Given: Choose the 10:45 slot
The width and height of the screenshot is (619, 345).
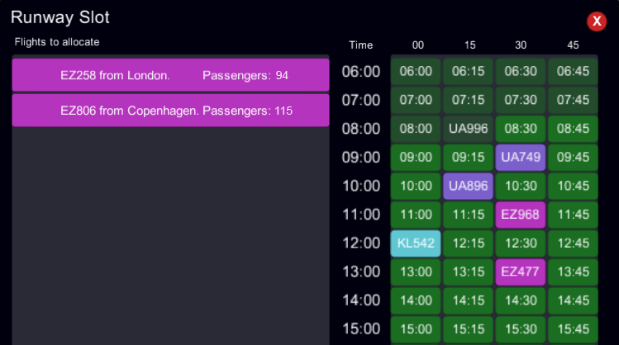Looking at the screenshot, I should 574,186.
